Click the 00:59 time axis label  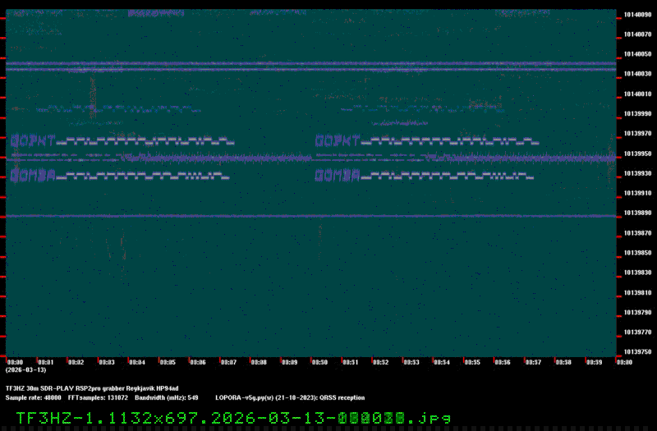click(x=594, y=362)
